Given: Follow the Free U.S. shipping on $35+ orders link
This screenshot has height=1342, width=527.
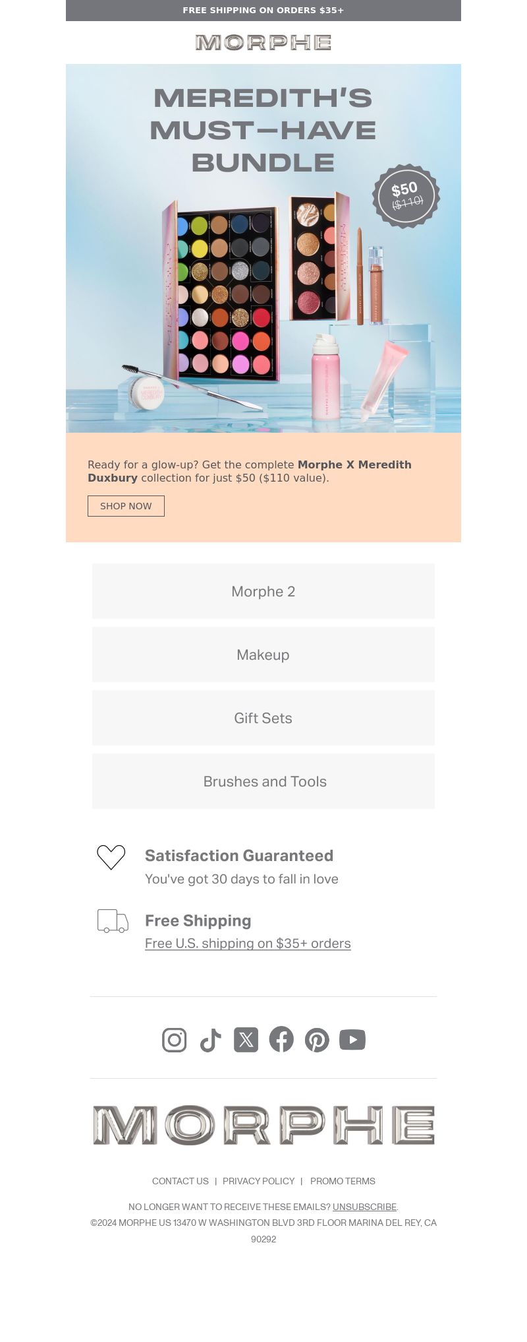Looking at the screenshot, I should (x=248, y=943).
